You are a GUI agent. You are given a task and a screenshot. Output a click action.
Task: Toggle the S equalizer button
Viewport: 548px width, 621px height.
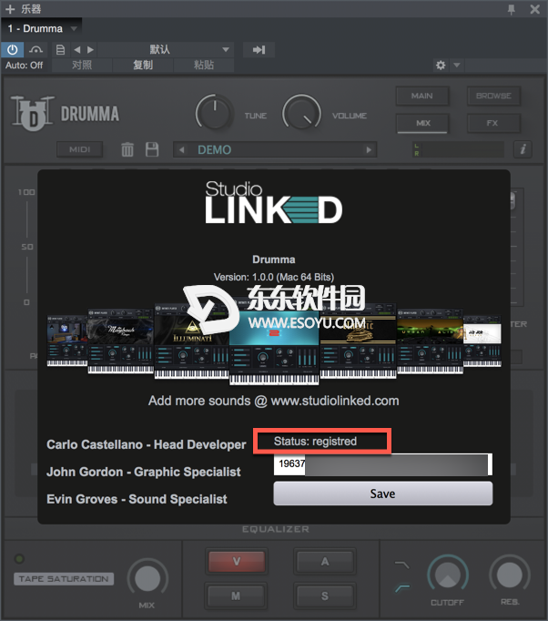point(325,596)
